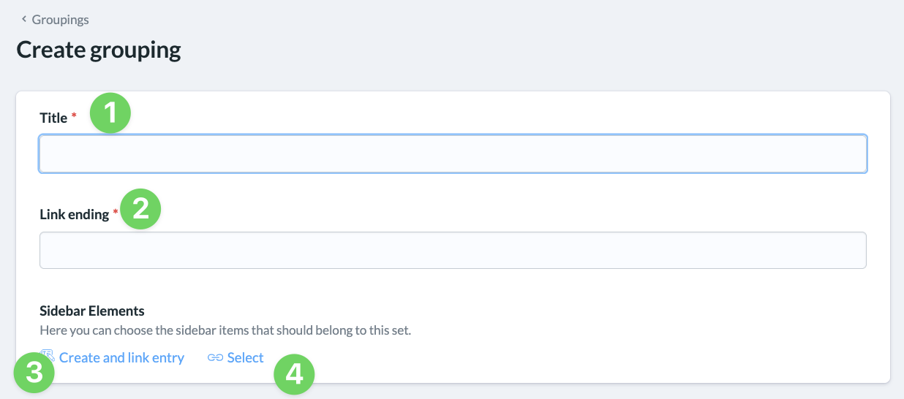Click the icon before Create and link entry
This screenshot has height=399, width=904.
click(x=48, y=355)
